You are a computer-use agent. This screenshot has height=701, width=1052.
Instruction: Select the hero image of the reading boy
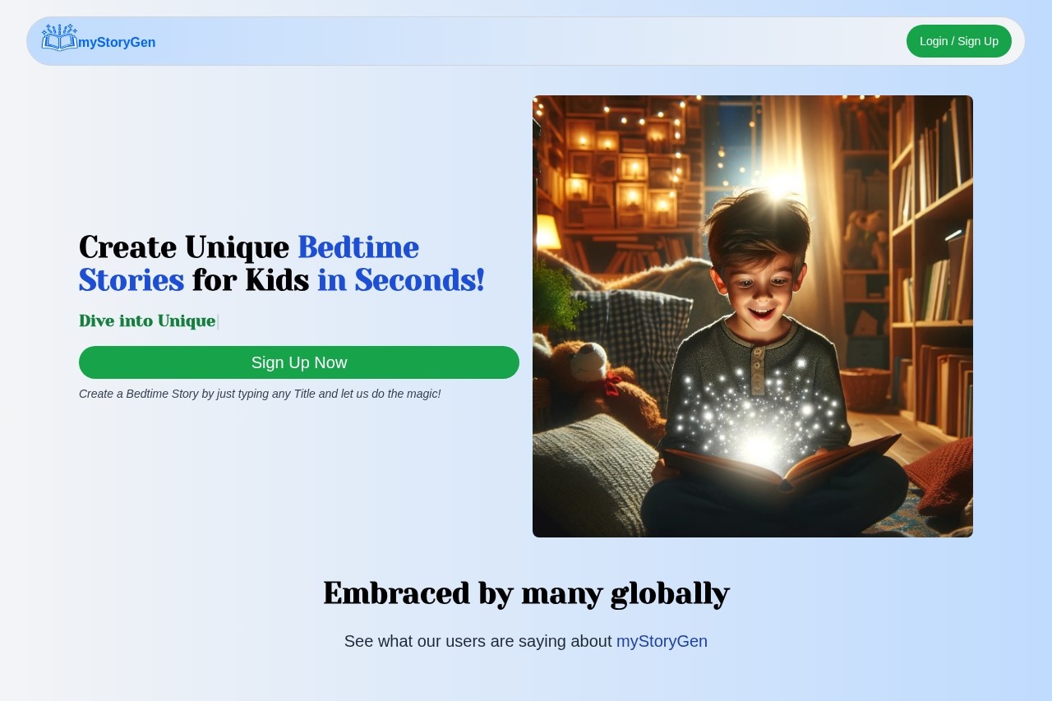pos(753,316)
